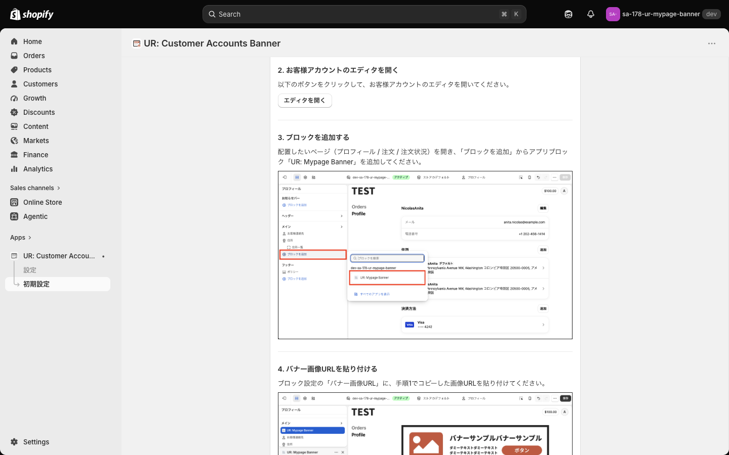Click the Growth icon

point(14,98)
